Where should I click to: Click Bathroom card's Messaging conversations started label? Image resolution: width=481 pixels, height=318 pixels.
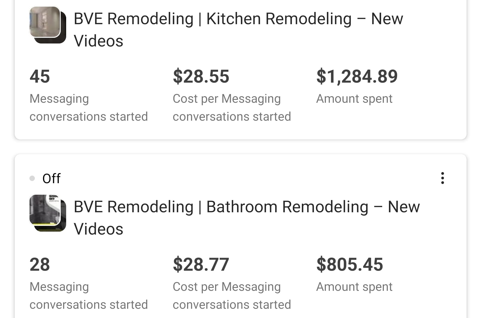click(88, 296)
